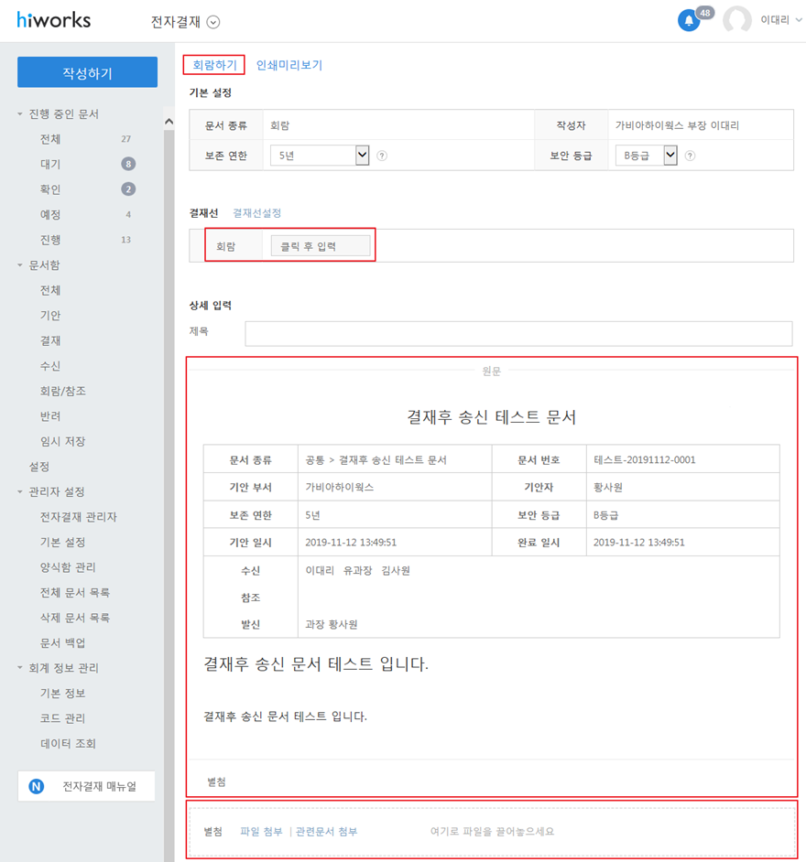Click the 2 badge next to 확인
The image size is (806, 862).
128,189
